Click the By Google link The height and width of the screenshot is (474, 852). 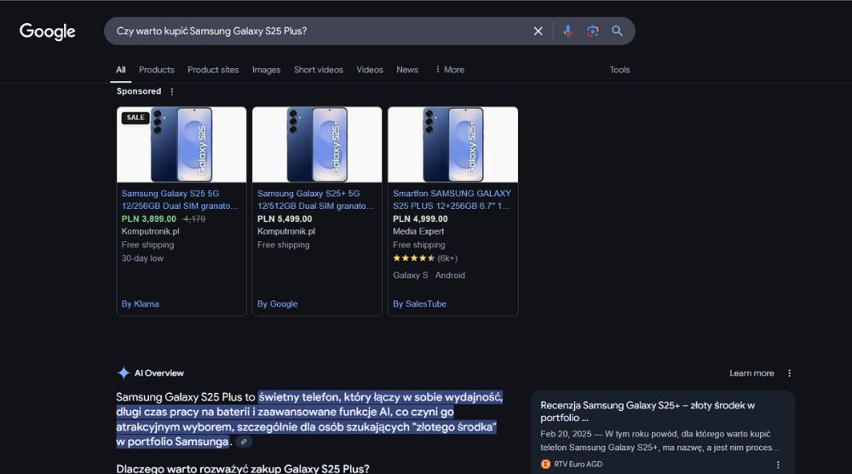point(277,303)
